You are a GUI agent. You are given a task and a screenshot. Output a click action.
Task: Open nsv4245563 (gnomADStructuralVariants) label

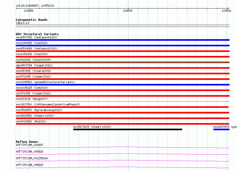click(46, 82)
